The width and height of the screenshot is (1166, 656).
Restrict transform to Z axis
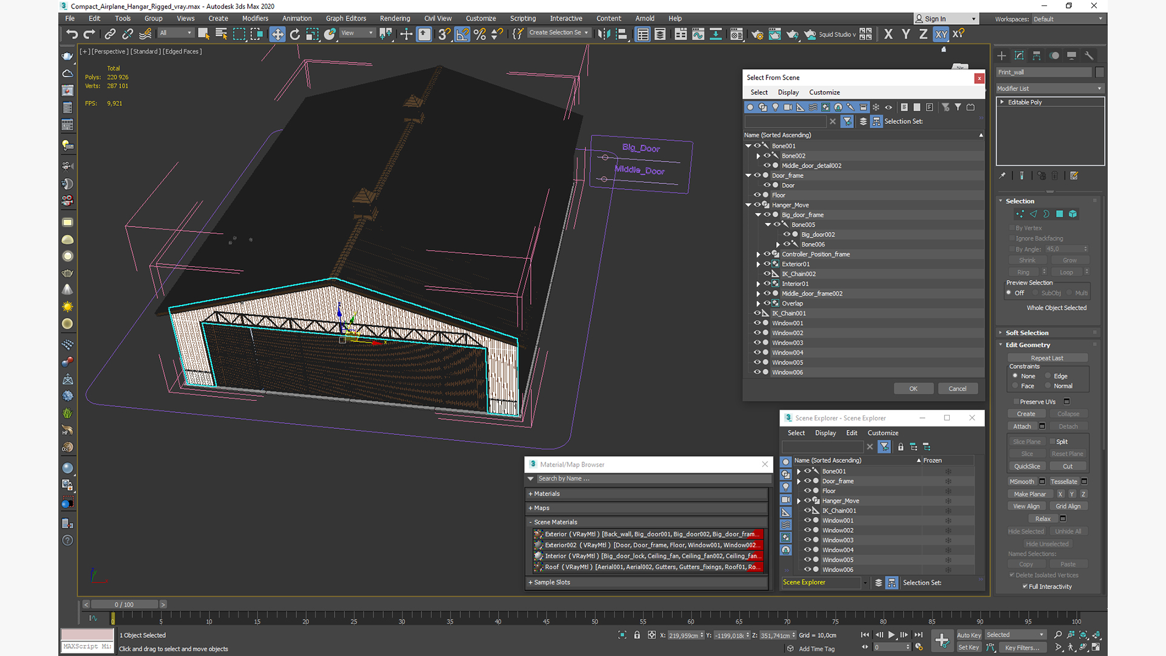(x=923, y=34)
